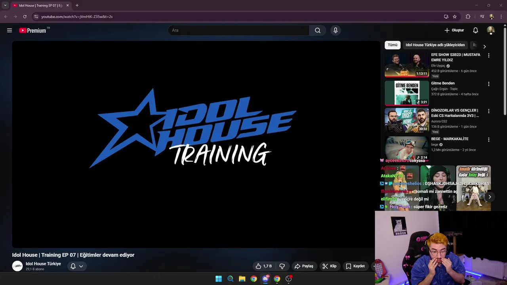Go back in browser history
The width and height of the screenshot is (507, 285).
point(6,17)
